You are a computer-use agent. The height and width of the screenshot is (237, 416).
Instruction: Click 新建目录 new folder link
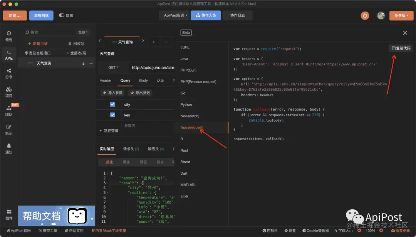[38, 43]
